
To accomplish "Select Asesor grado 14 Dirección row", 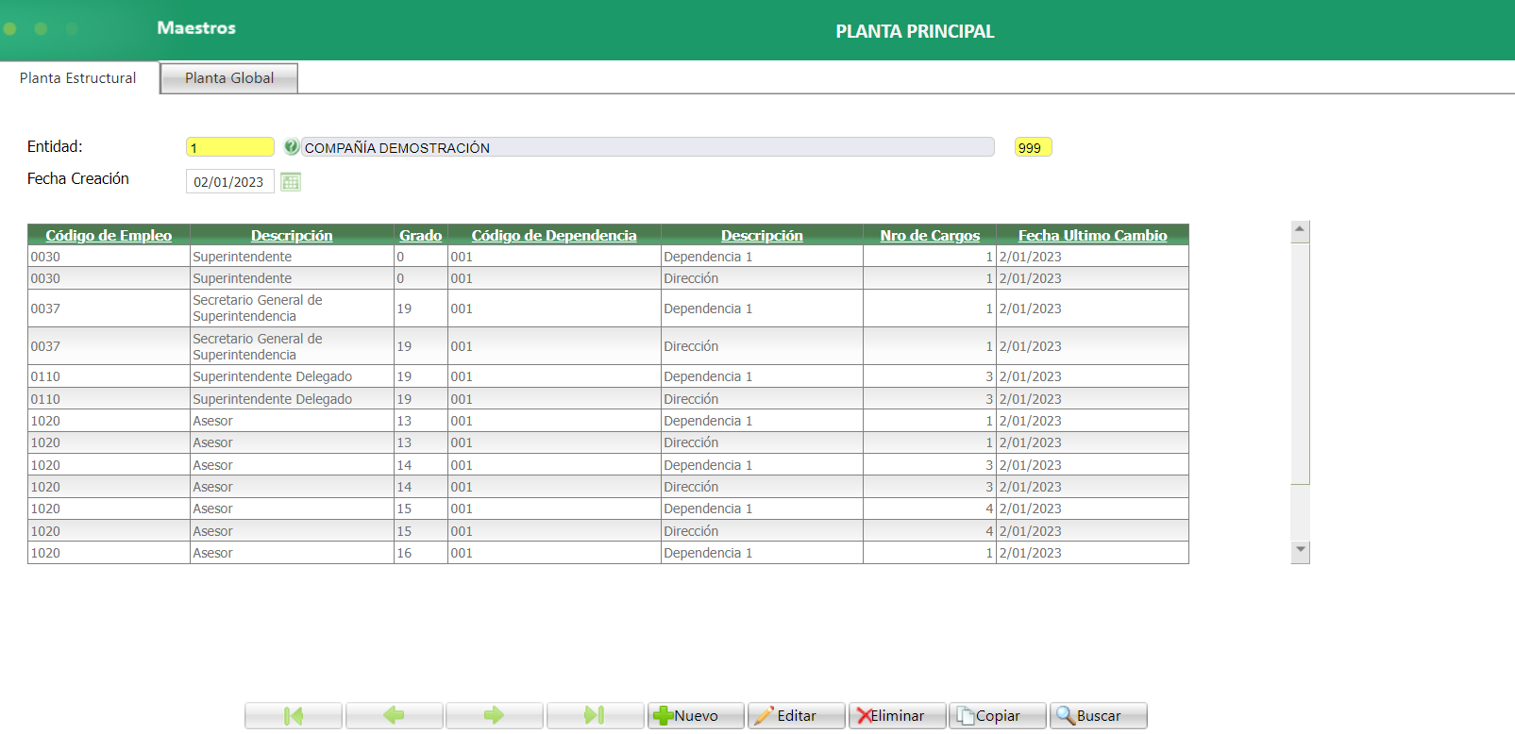I will point(608,487).
